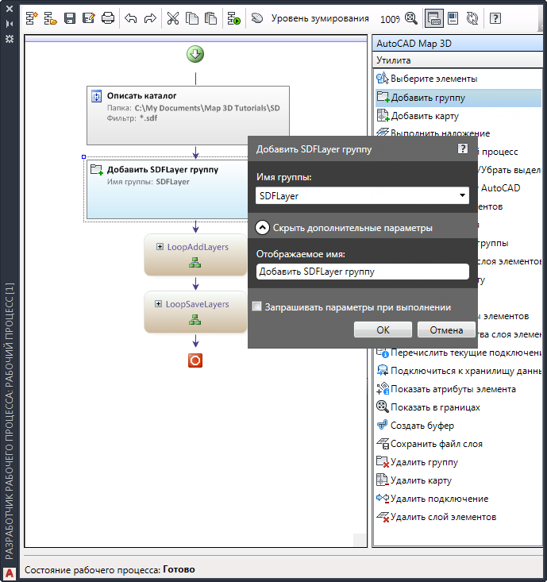Viewport: 547px width, 582px height.
Task: Select Перечислить текущие подключения activity
Action: pos(459,353)
